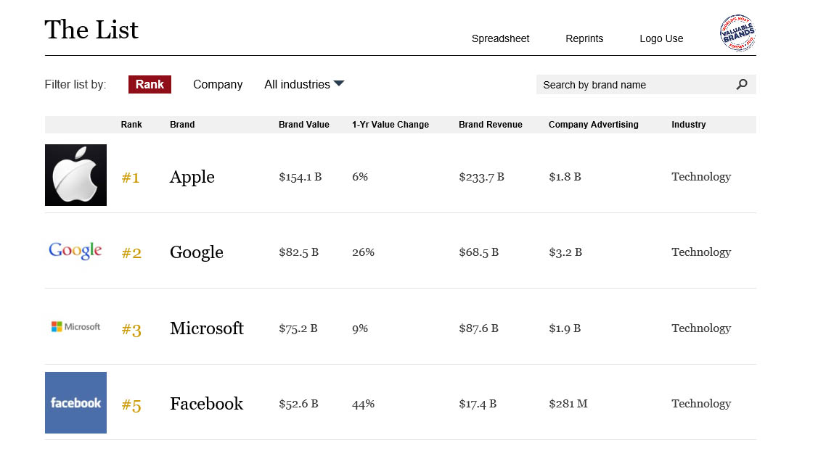Select the Rank filter button
This screenshot has height=456, width=818.
(150, 84)
